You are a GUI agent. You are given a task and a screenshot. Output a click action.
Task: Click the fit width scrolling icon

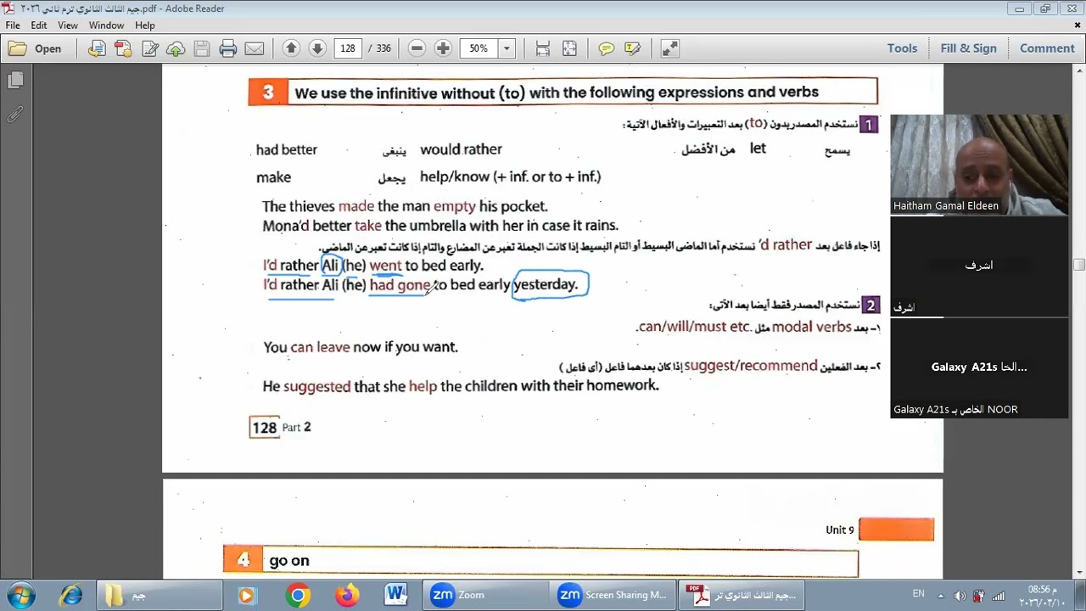(543, 48)
